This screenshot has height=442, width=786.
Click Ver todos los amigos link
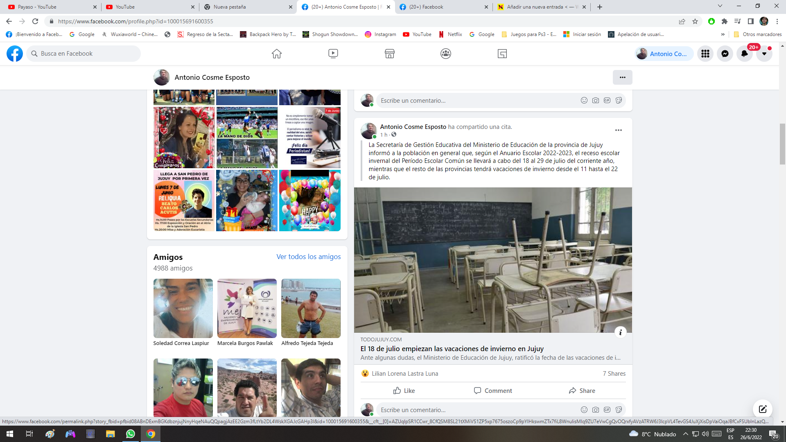click(x=308, y=257)
